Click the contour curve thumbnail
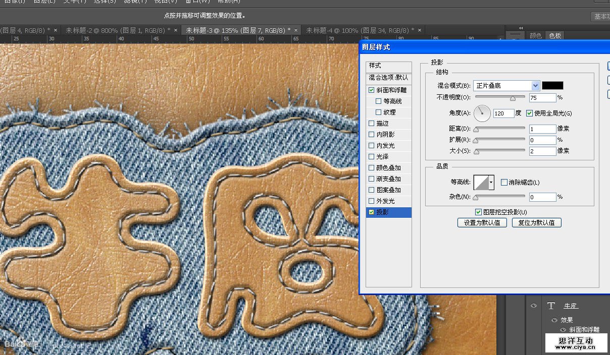Viewport: 610px width, 355px height. coord(481,182)
